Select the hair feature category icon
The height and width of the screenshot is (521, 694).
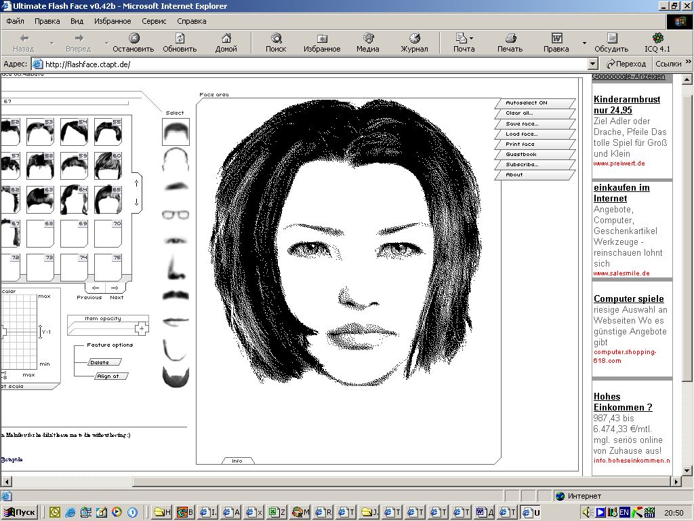point(176,131)
